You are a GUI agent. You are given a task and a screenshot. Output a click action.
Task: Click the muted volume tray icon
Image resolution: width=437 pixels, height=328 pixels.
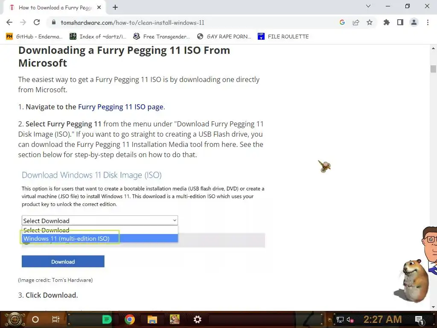350,320
